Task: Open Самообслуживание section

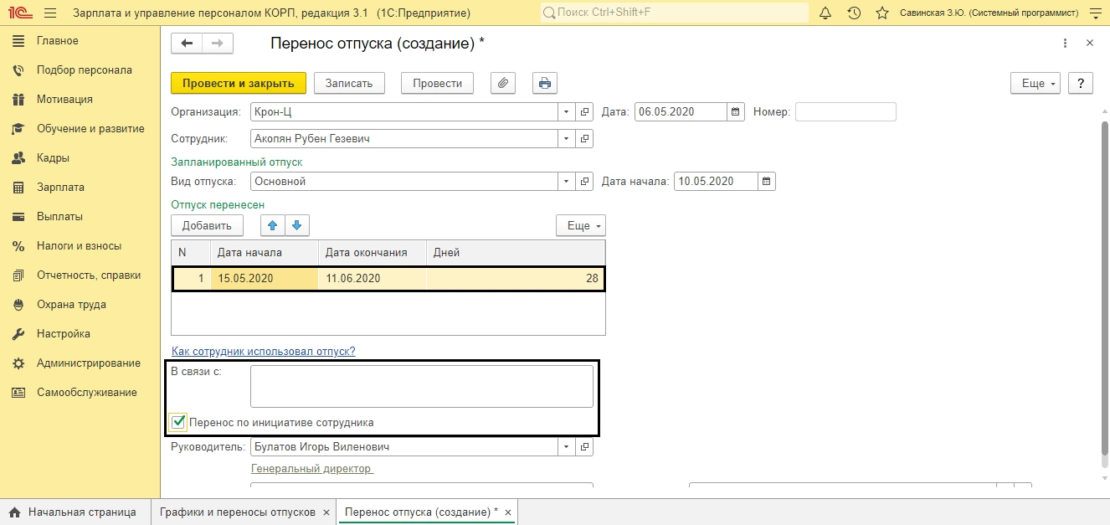Action: 87,393
